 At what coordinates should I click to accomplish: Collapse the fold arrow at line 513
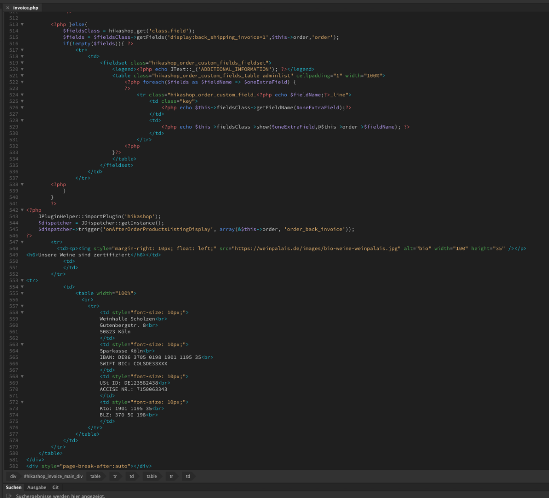pyautogui.click(x=22, y=24)
